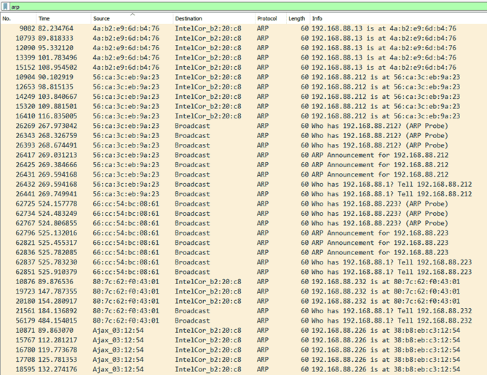Click the 'arp' display filter field
The image size is (487, 375).
coord(248,7)
